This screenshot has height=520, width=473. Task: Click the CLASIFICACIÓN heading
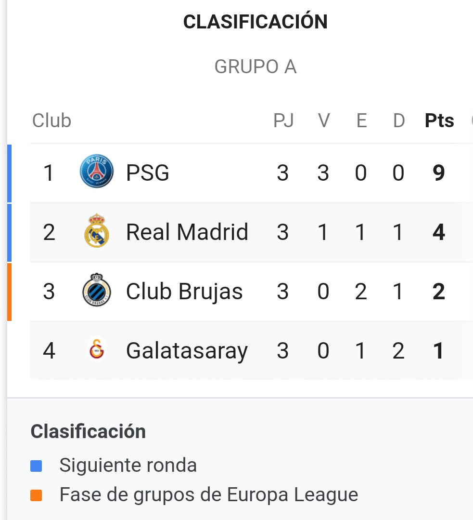[256, 21]
